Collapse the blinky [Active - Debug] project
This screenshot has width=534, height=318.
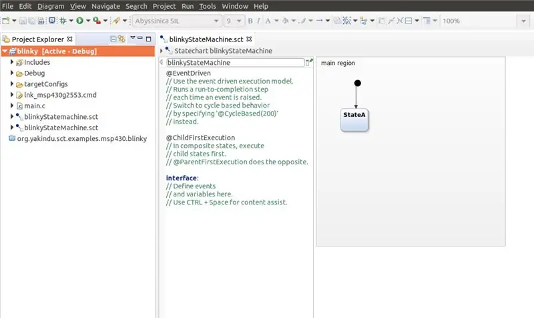(5, 51)
